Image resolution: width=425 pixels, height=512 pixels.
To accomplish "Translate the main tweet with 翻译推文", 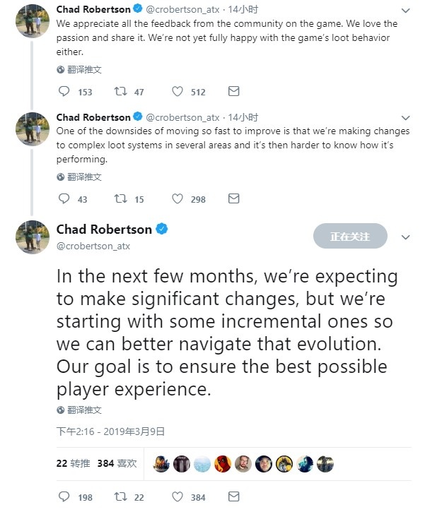I will (79, 410).
